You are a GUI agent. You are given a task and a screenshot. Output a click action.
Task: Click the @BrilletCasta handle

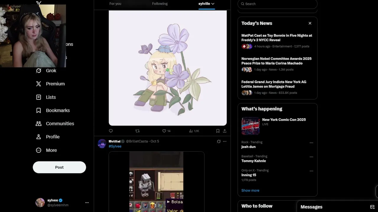[x=137, y=141]
